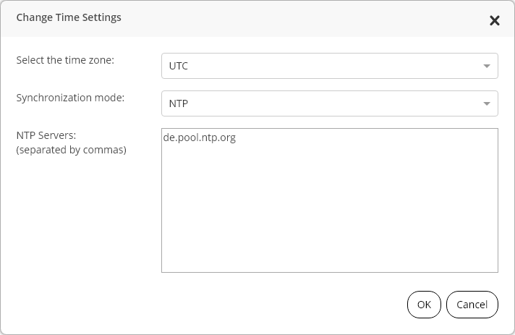Image resolution: width=515 pixels, height=335 pixels.
Task: Focus the NTP Servers text area
Action: click(330, 200)
